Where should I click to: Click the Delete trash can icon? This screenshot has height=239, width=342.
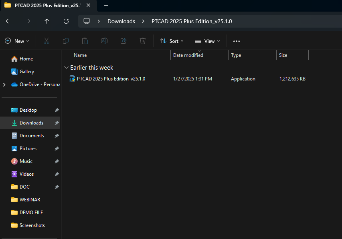point(143,41)
